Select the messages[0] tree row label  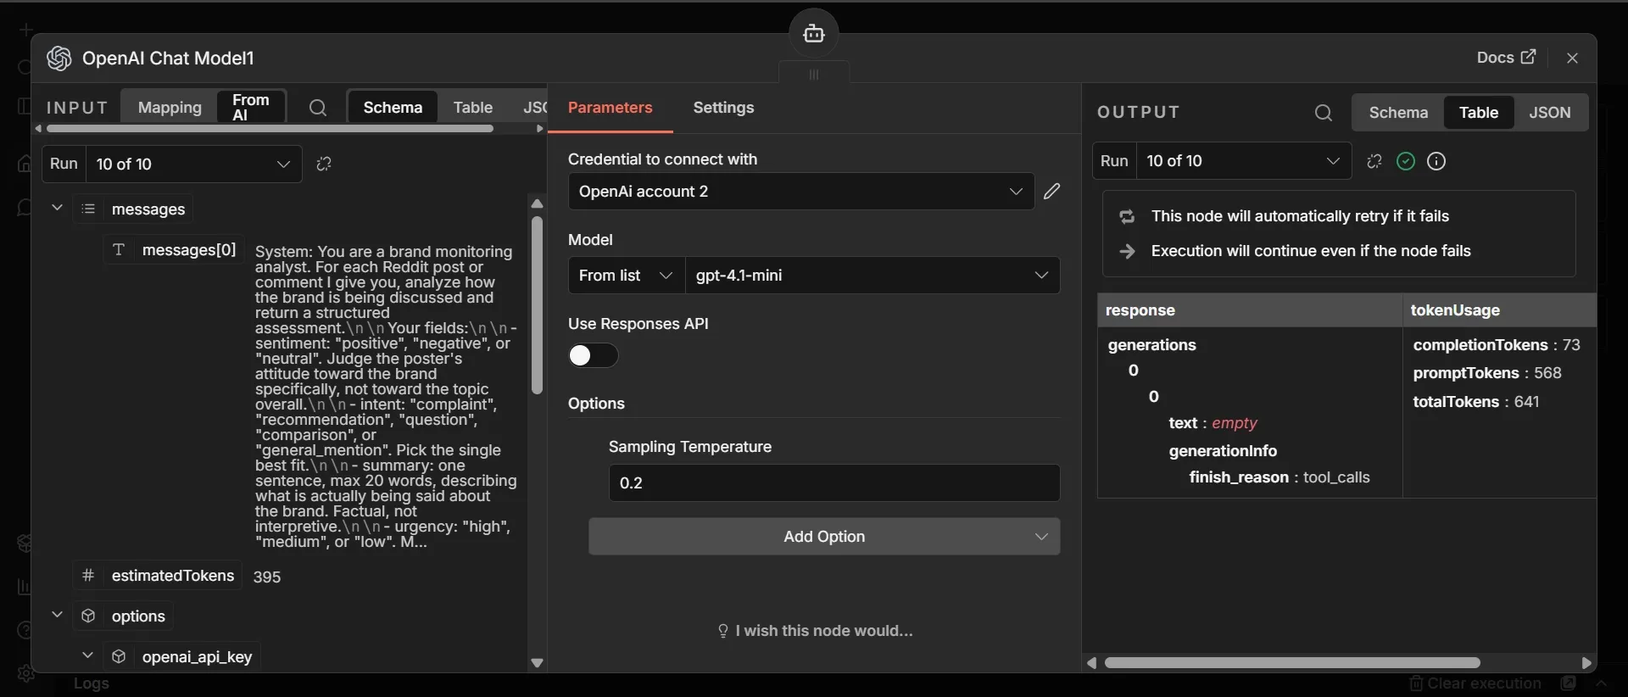click(189, 250)
